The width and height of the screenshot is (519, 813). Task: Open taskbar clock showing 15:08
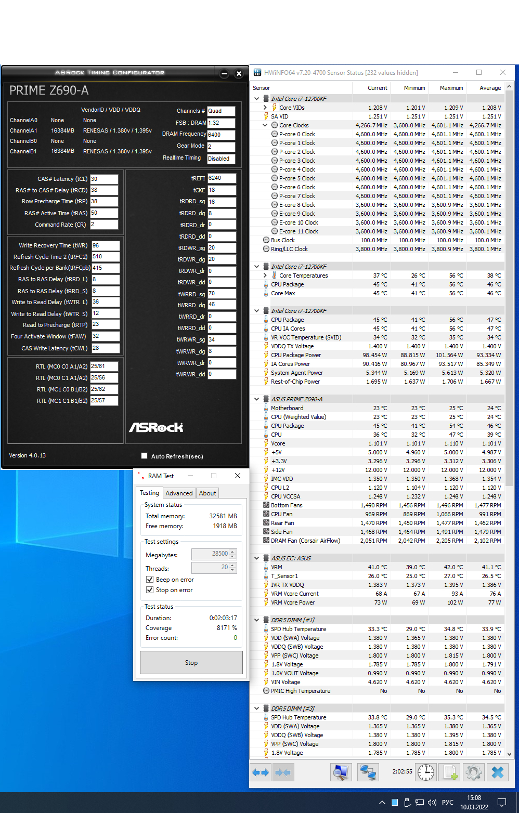point(474,803)
